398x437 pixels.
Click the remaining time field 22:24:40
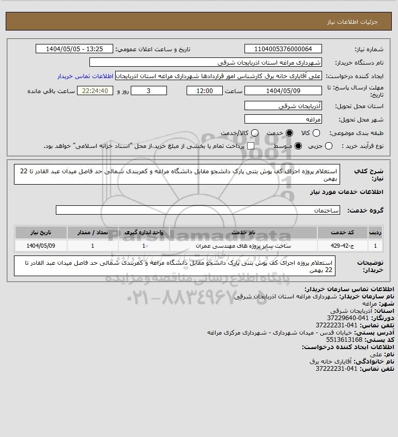click(95, 91)
